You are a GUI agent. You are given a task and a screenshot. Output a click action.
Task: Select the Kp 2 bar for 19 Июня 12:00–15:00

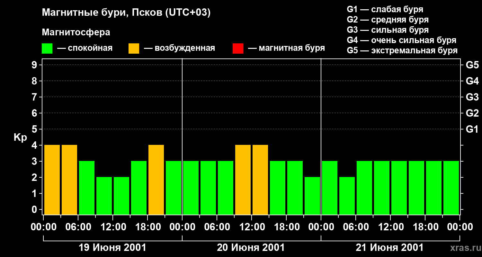point(121,196)
